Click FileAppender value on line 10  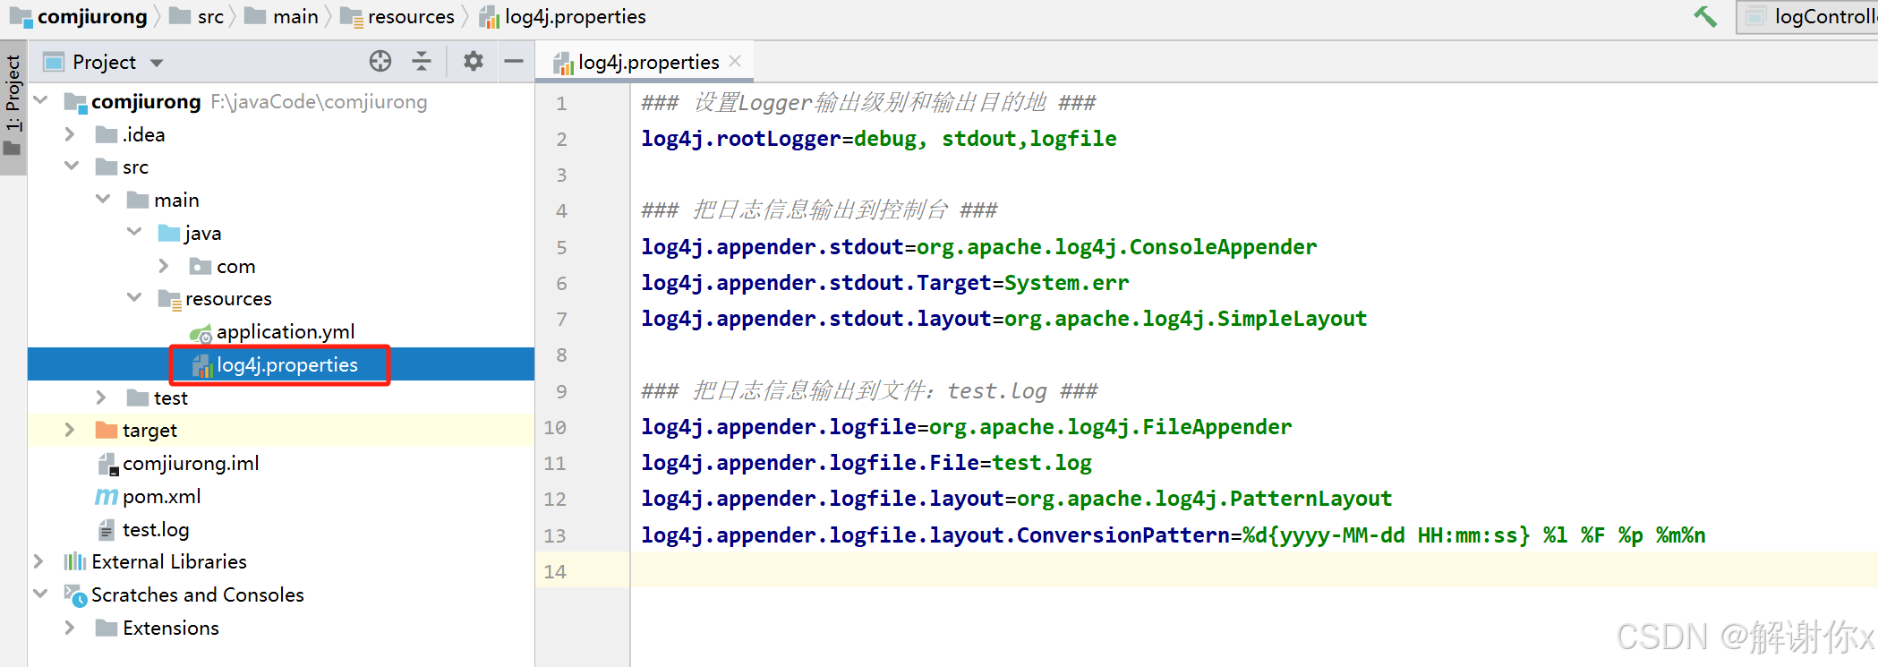click(1216, 427)
